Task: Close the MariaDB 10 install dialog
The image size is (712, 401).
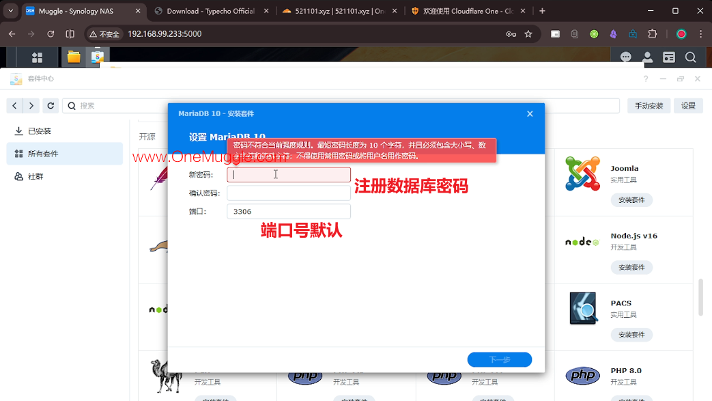Action: click(x=530, y=113)
